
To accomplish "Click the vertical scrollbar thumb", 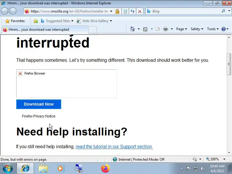I will (x=229, y=64).
